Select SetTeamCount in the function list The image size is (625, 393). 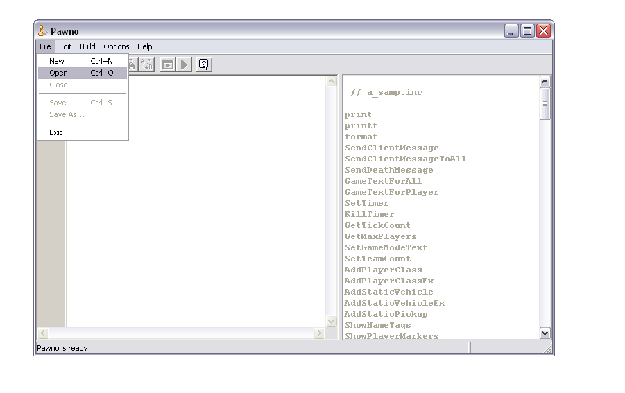click(x=377, y=259)
